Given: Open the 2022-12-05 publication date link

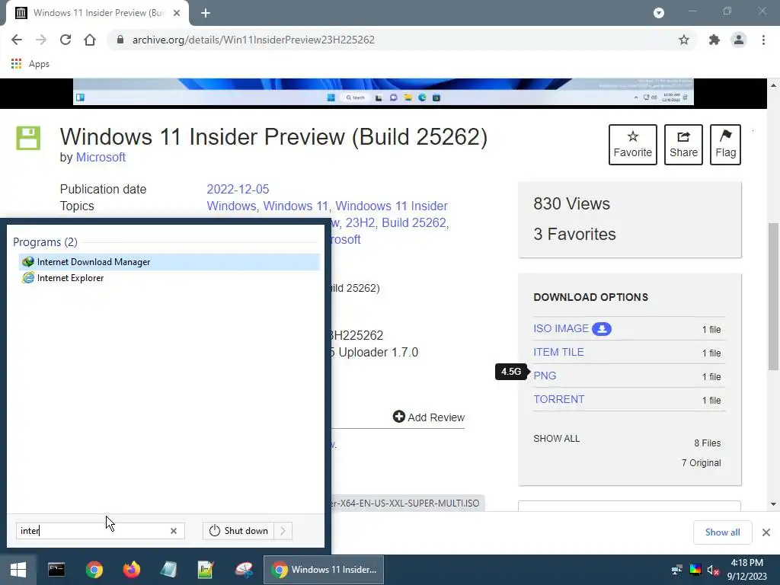Looking at the screenshot, I should (x=238, y=189).
